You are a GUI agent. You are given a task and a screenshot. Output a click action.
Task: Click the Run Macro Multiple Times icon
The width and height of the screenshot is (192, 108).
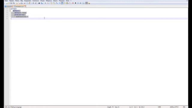(81, 3)
